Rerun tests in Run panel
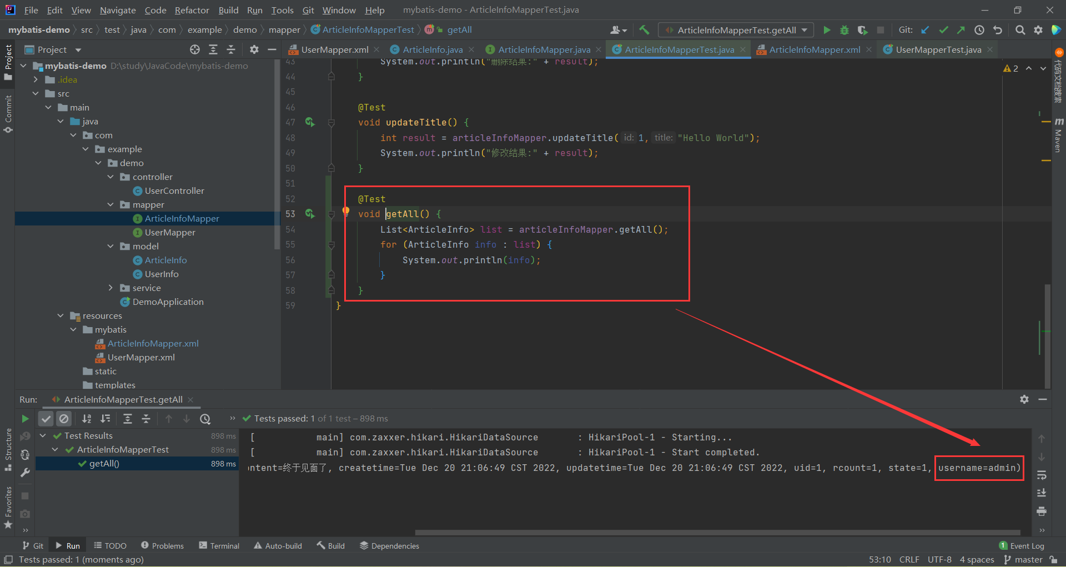The height and width of the screenshot is (567, 1066). pos(25,419)
